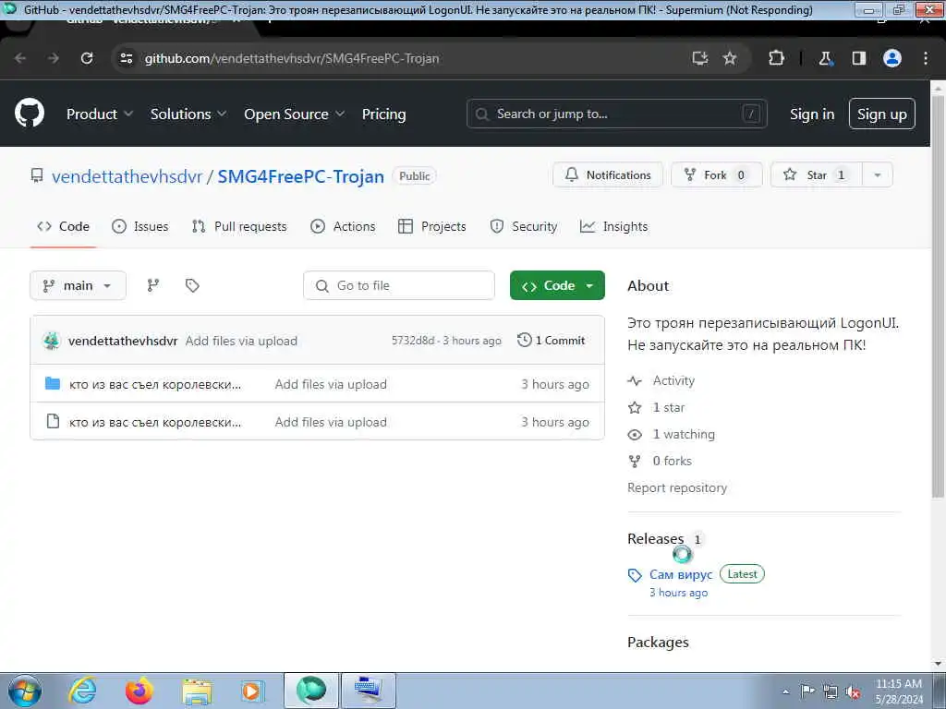The height and width of the screenshot is (709, 946).
Task: Launch Firefox from the taskbar
Action: point(139,691)
